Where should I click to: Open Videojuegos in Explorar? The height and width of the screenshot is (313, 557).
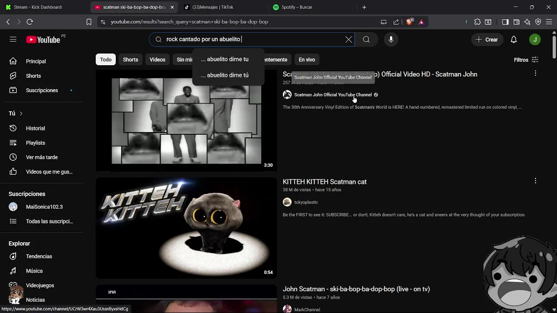point(42,286)
